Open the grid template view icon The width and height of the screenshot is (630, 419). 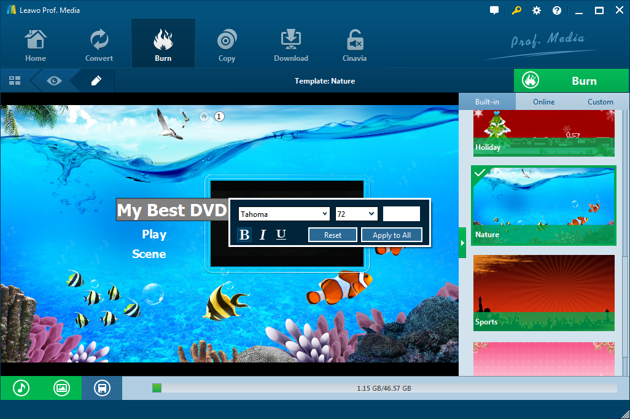coord(15,80)
